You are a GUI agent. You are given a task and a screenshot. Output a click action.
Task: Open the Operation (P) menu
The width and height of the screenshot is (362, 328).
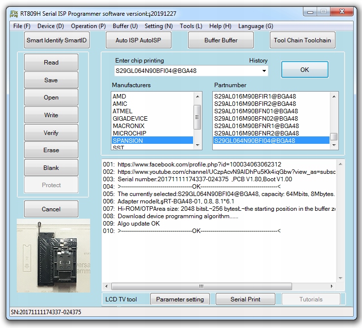pyautogui.click(x=88, y=26)
